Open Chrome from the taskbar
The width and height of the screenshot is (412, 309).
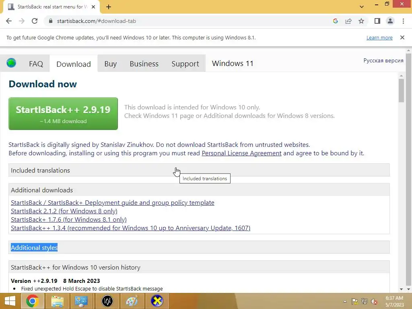33,301
